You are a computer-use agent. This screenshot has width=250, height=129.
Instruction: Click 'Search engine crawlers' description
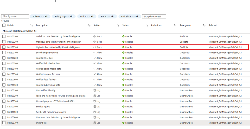47,53
